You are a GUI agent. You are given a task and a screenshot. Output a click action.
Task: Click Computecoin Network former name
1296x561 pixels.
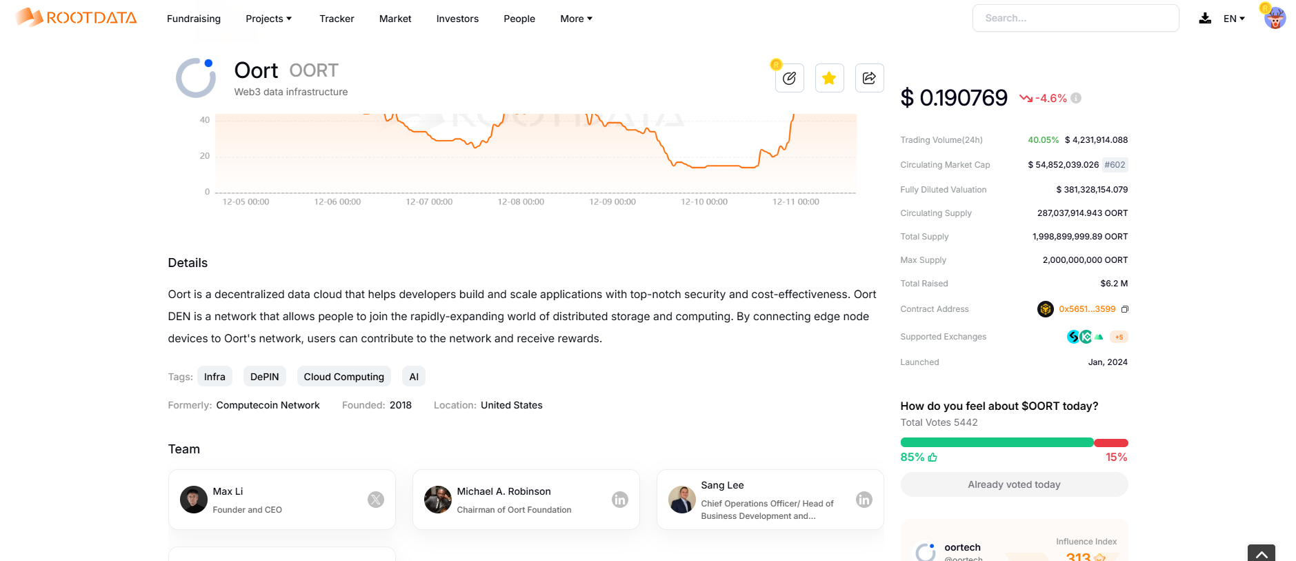268,405
